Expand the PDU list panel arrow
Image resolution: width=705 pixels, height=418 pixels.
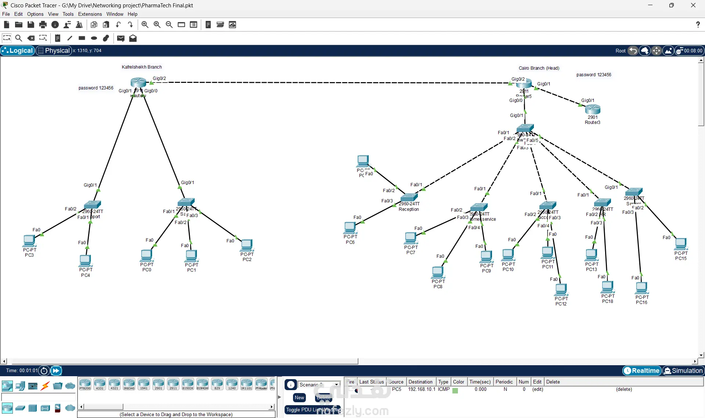(x=279, y=397)
